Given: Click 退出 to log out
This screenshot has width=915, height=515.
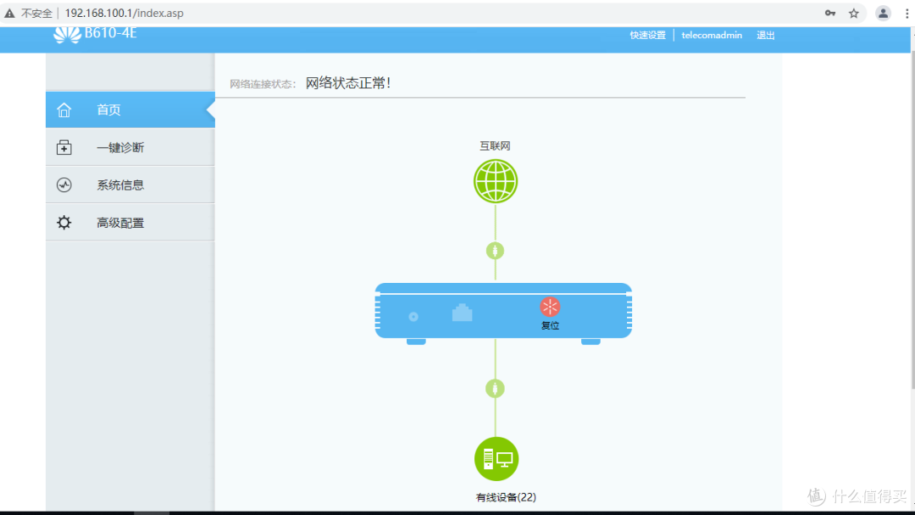Looking at the screenshot, I should tap(765, 35).
